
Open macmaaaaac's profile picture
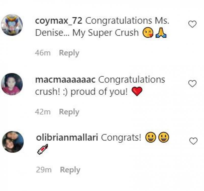(12, 84)
